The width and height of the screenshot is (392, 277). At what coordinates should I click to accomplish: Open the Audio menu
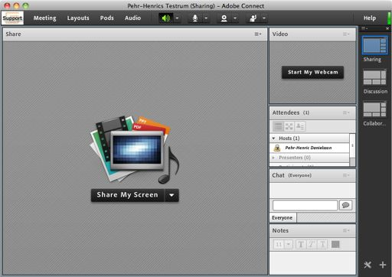pos(132,18)
